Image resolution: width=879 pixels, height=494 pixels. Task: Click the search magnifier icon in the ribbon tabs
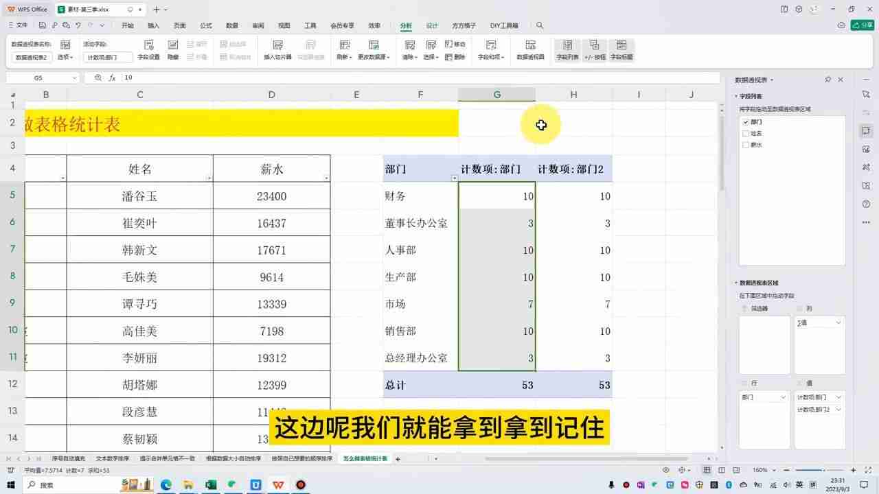540,25
